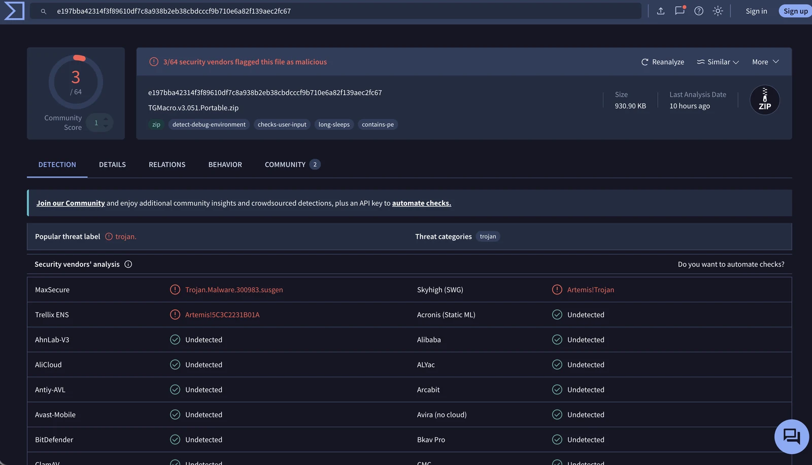Click the Sign in link
812x465 pixels.
(x=756, y=11)
